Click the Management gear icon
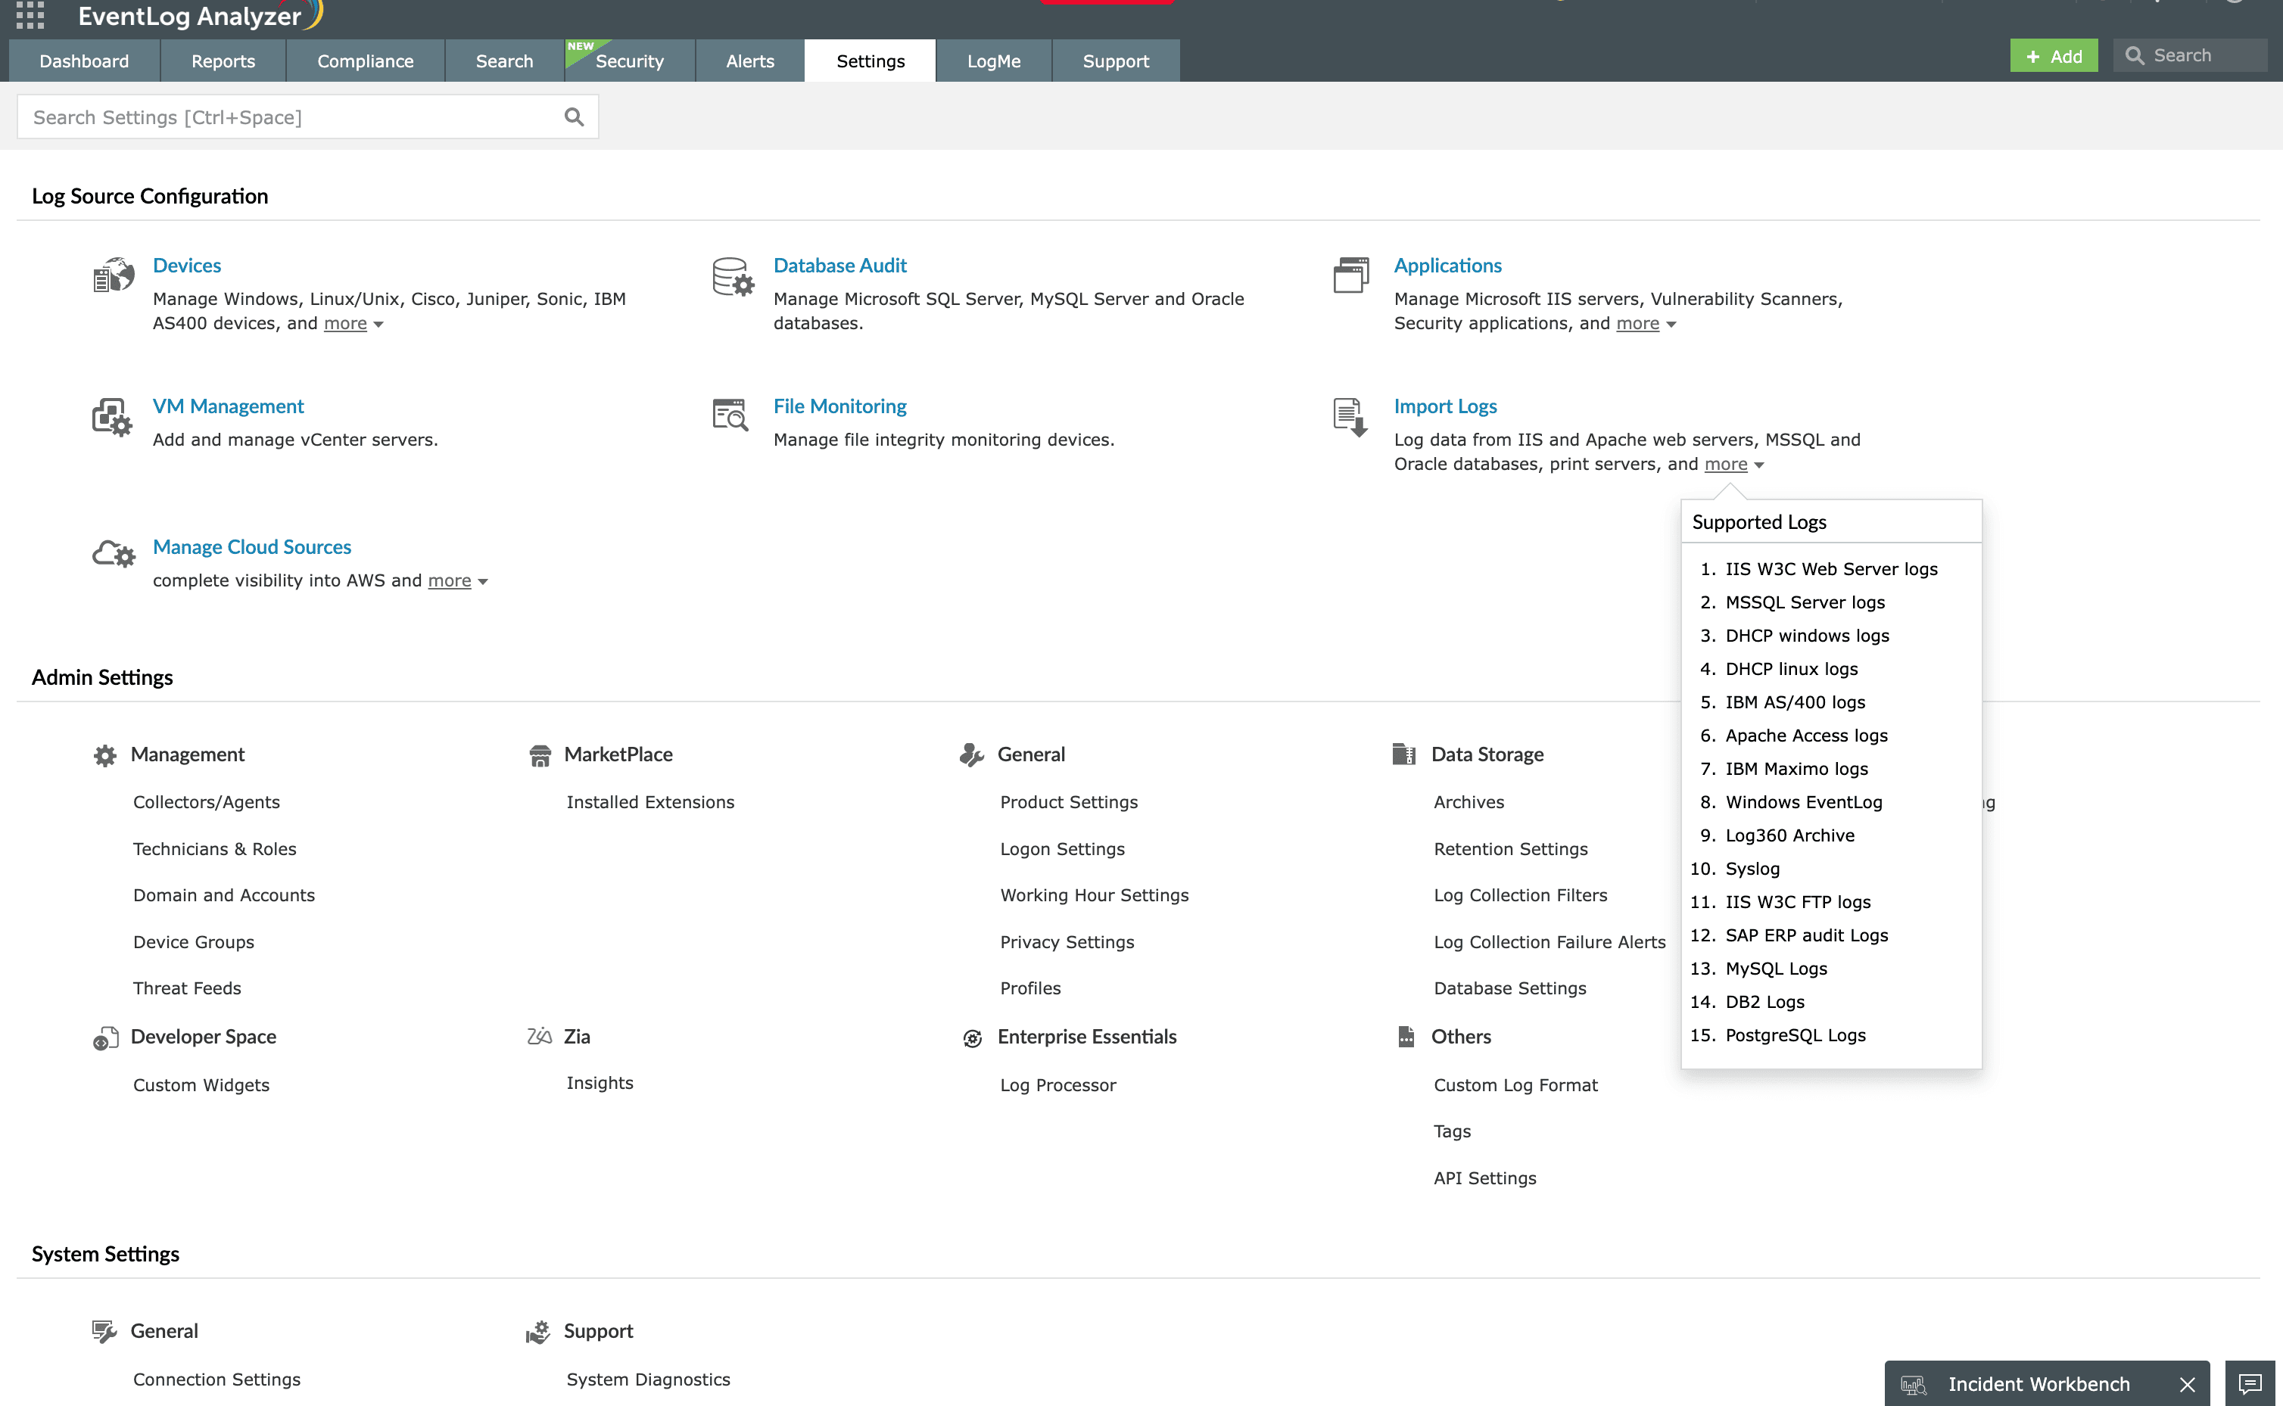This screenshot has height=1406, width=2283. pyautogui.click(x=105, y=755)
